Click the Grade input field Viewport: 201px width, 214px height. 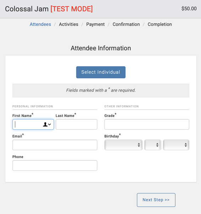[147, 124]
